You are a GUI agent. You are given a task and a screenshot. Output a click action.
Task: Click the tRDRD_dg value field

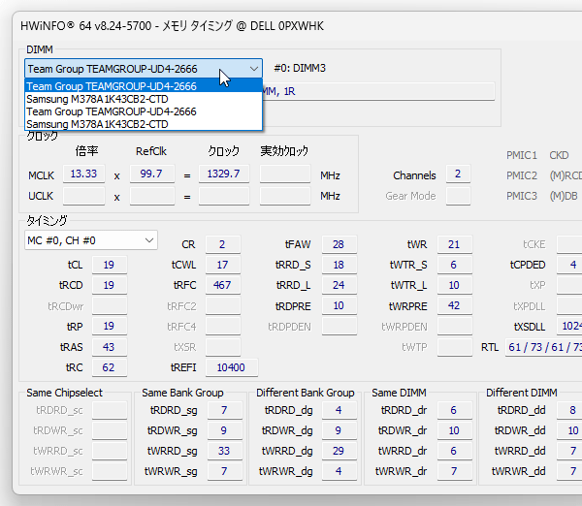point(339,410)
